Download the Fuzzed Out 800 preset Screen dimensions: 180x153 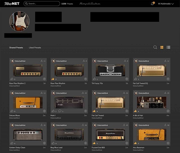click(124, 125)
